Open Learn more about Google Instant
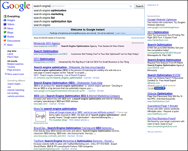This screenshot has height=151, width=188. pos(120,33)
